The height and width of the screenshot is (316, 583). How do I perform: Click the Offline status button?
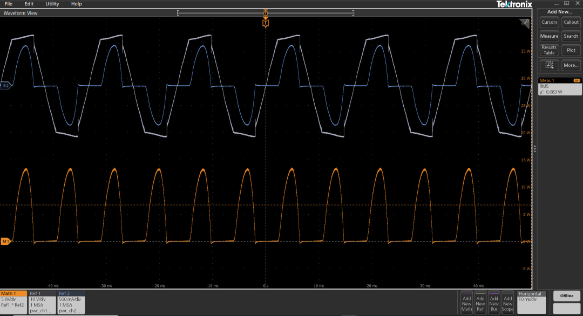[567, 296]
